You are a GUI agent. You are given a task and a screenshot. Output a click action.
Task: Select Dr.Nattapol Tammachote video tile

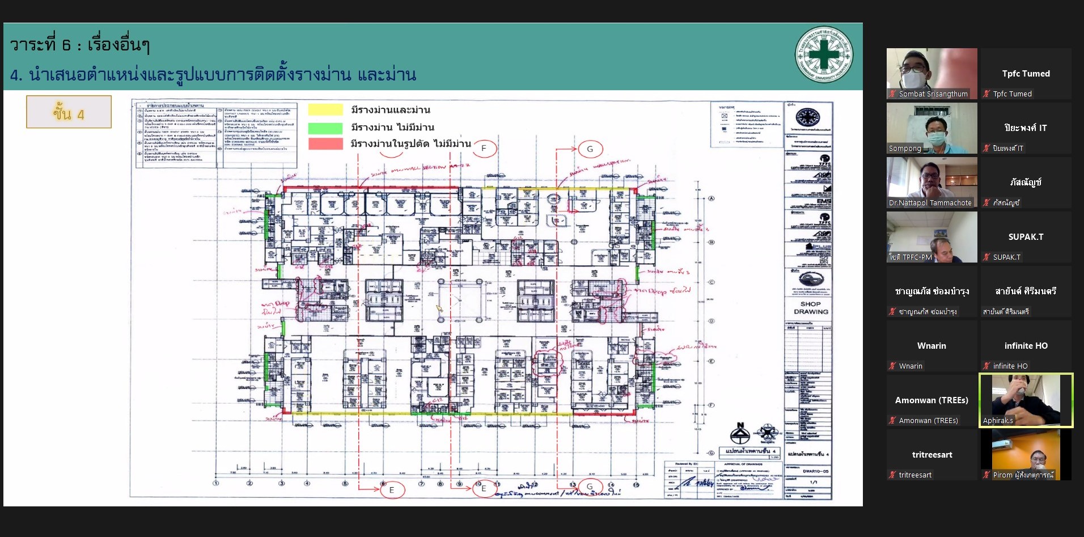pos(931,183)
